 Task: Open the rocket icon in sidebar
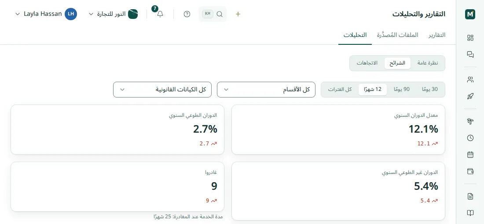470,97
